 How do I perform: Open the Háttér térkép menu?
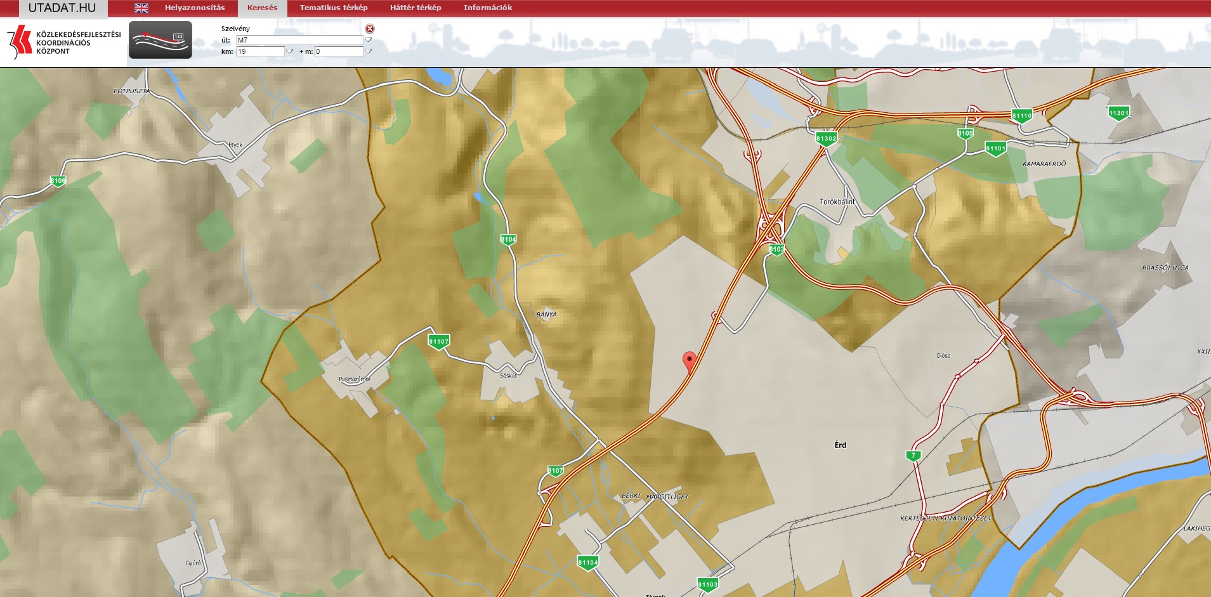(416, 8)
